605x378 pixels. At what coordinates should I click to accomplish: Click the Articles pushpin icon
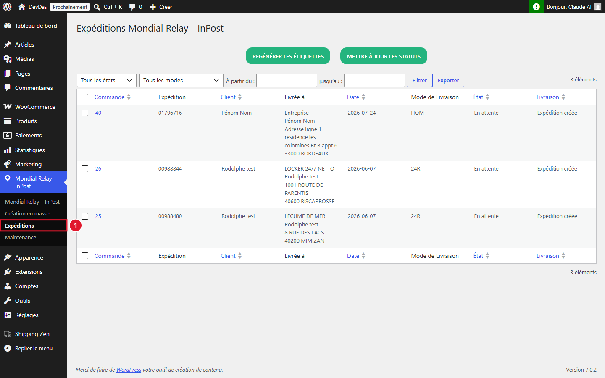click(x=8, y=45)
